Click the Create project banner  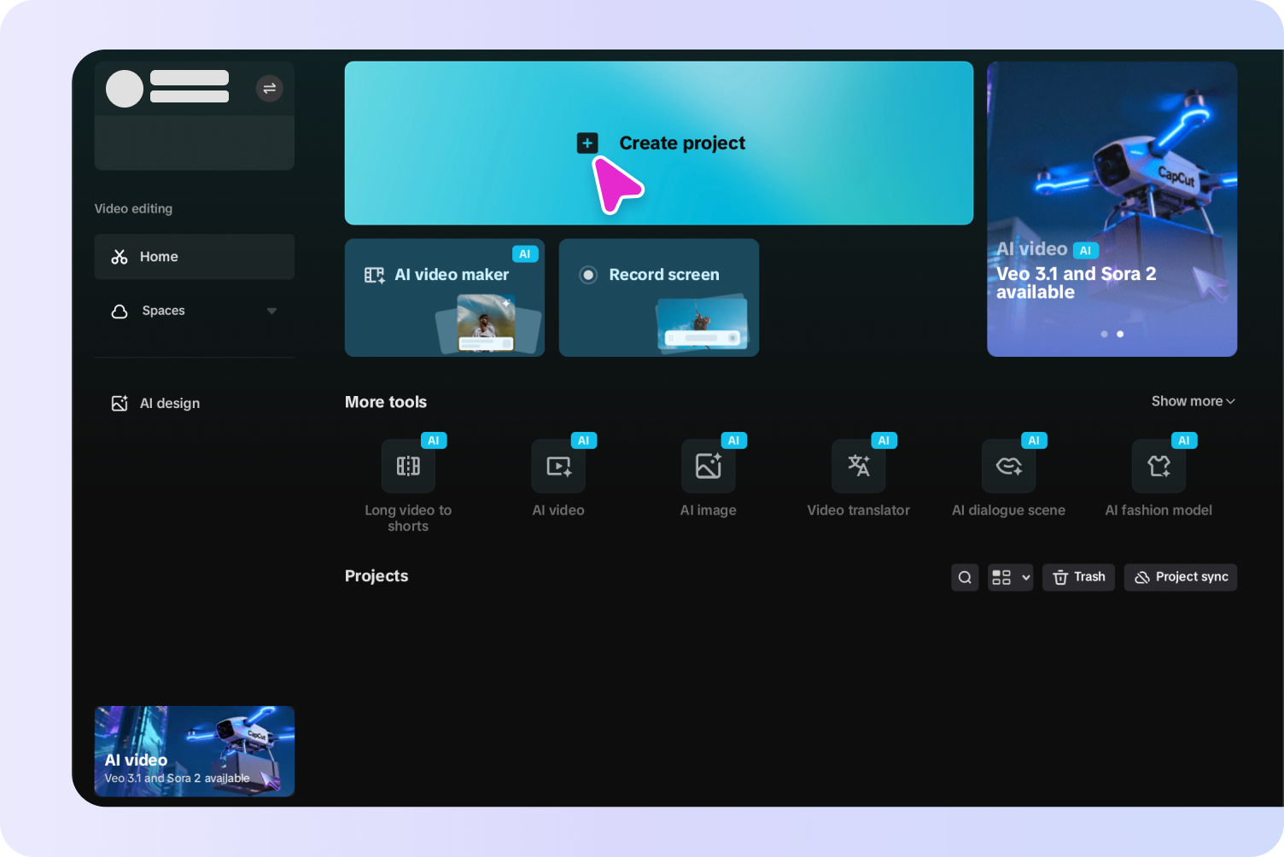(658, 143)
